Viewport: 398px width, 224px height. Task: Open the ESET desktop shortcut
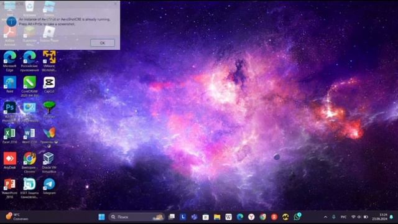pos(29,188)
